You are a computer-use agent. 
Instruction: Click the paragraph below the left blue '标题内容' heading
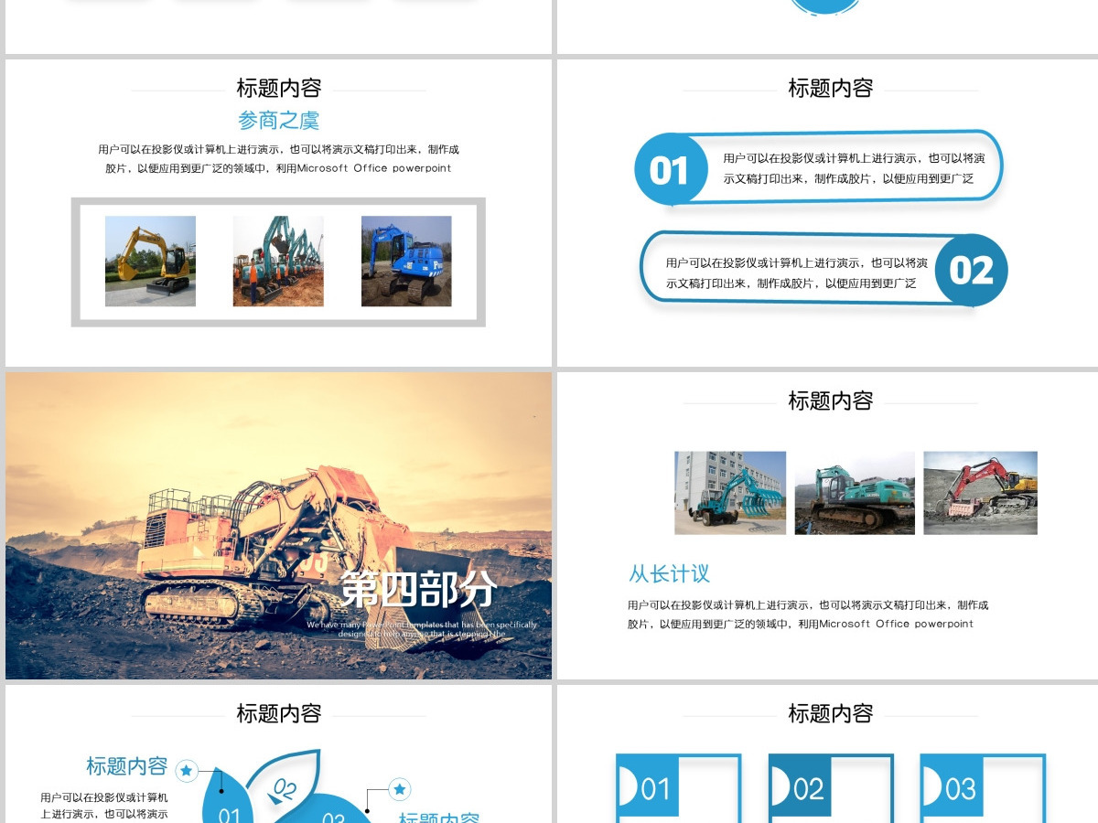104,806
